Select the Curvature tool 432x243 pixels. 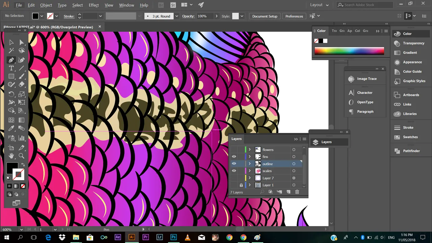pyautogui.click(x=22, y=60)
